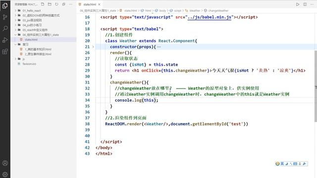The height and width of the screenshot is (178, 317).
Task: Split the editor to the right
Action: pos(305,4)
